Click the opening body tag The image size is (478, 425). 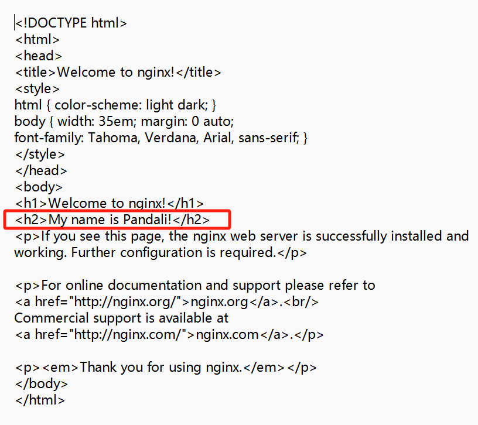pyautogui.click(x=39, y=187)
